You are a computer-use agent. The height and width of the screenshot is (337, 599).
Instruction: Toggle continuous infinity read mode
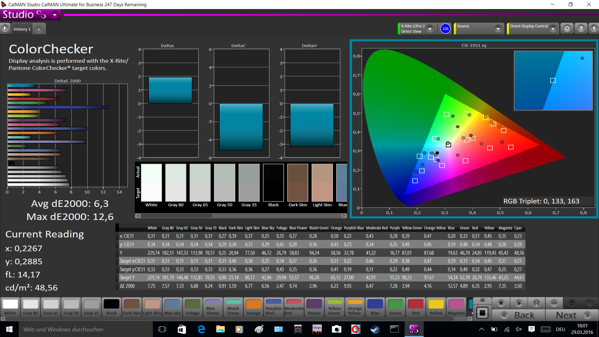(554, 303)
